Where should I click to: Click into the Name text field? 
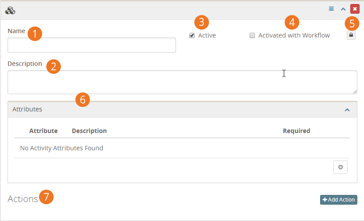[92, 45]
